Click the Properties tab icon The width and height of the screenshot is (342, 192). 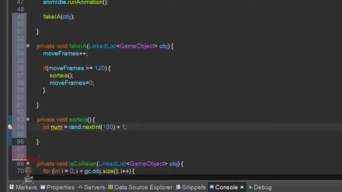point(43,187)
